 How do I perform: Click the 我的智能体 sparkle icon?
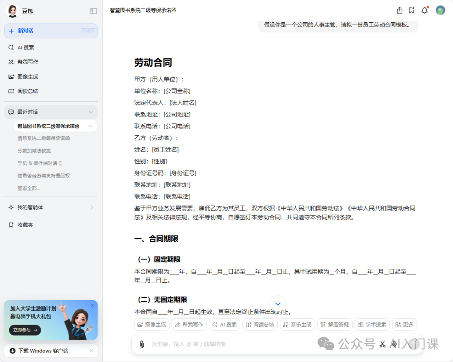coord(11,207)
